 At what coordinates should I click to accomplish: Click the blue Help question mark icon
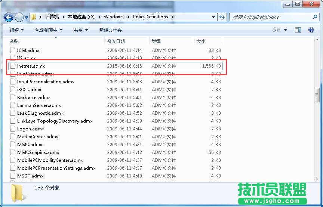coord(311,30)
